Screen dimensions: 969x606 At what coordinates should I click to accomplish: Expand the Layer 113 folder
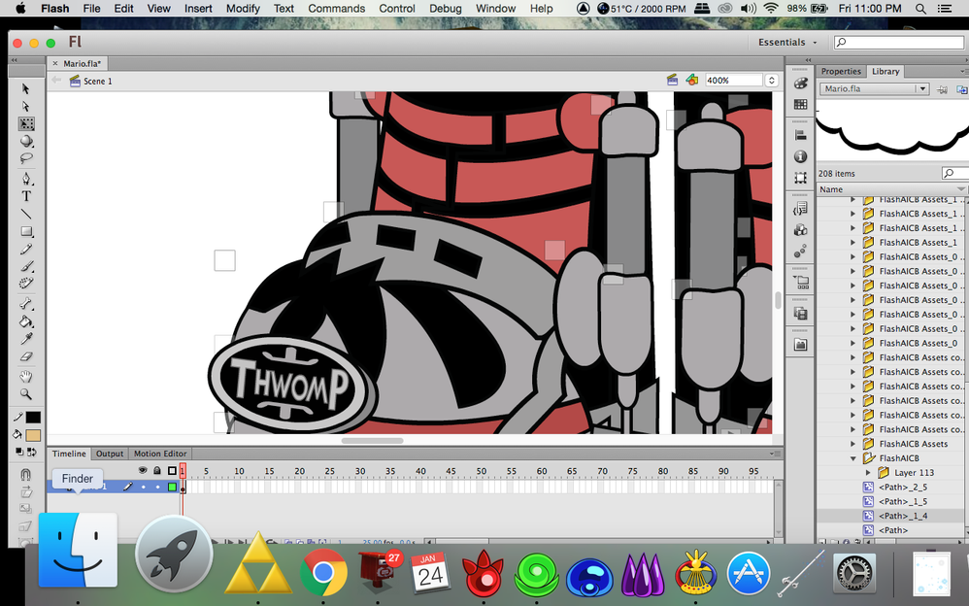[x=868, y=472]
